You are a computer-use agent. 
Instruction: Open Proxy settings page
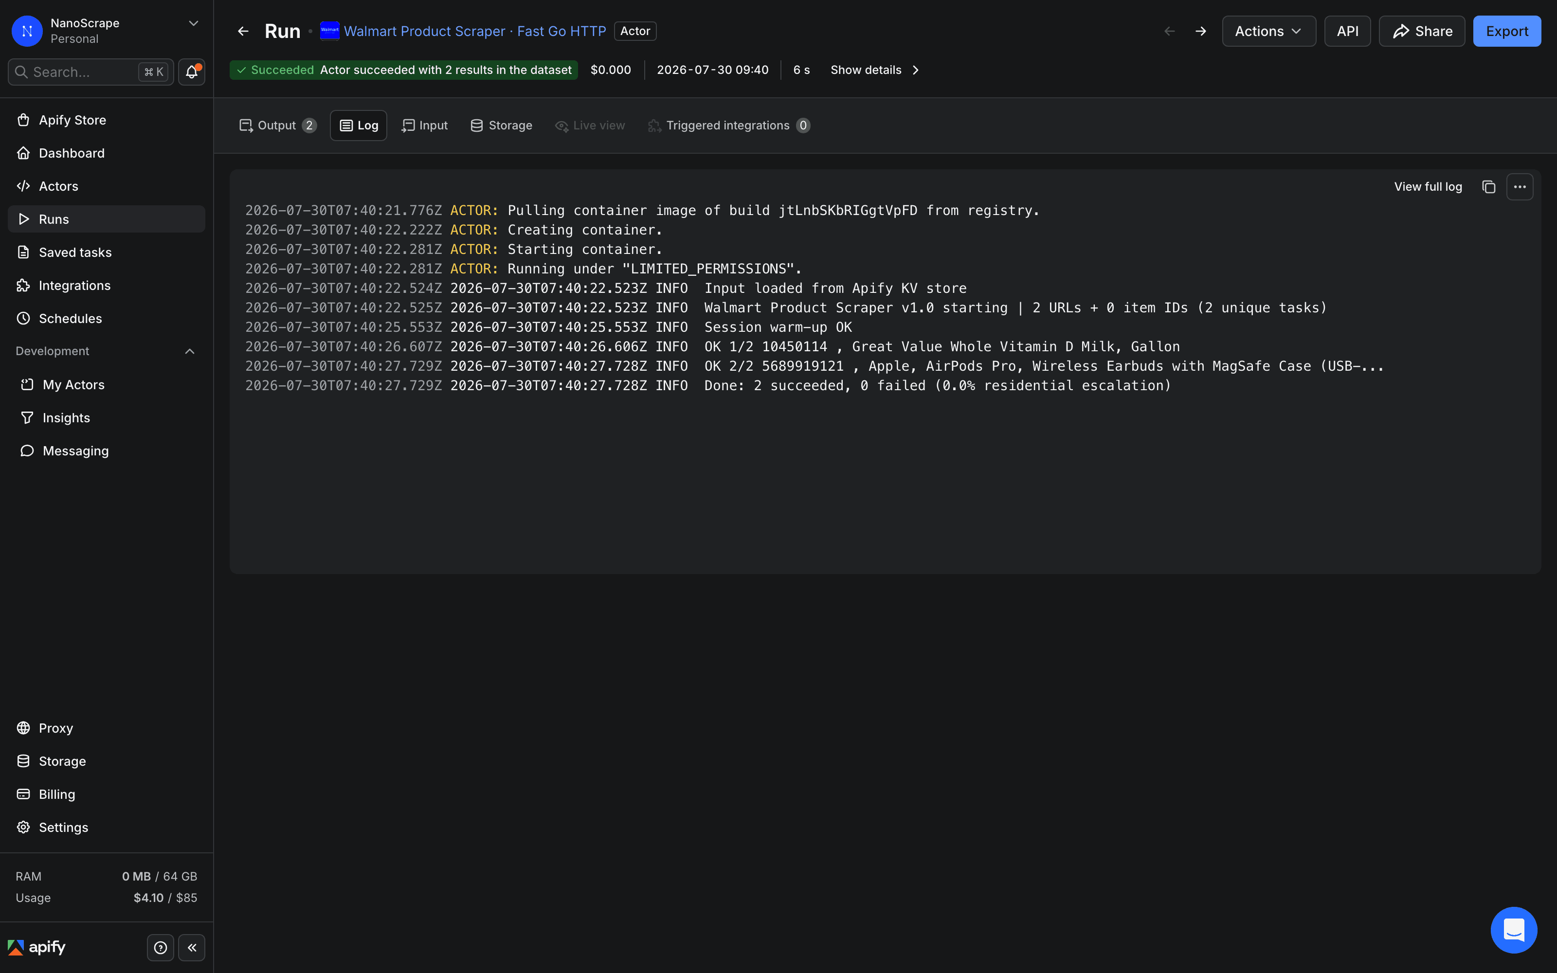tap(106, 728)
